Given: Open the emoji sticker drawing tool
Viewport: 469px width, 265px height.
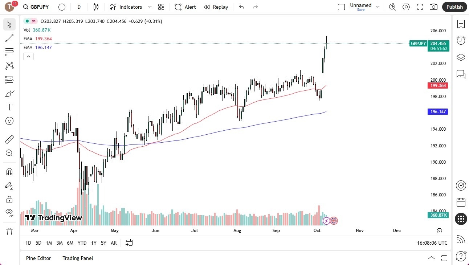Looking at the screenshot, I should coord(9,121).
